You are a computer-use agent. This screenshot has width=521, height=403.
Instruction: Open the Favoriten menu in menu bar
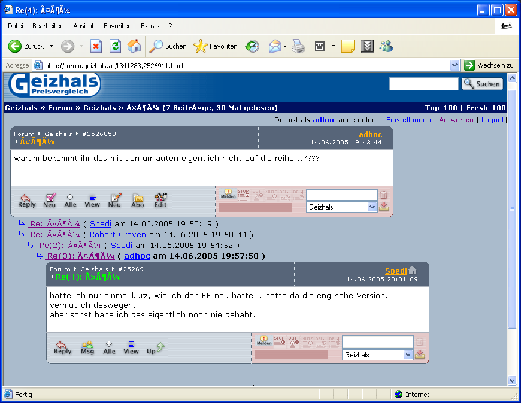click(x=117, y=26)
